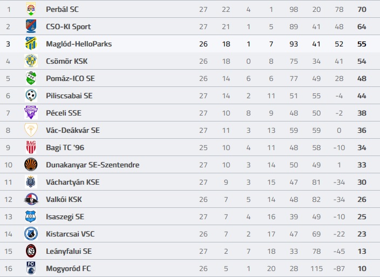Open the Váchartyán KSE team link
The image size is (380, 277).
(x=73, y=183)
